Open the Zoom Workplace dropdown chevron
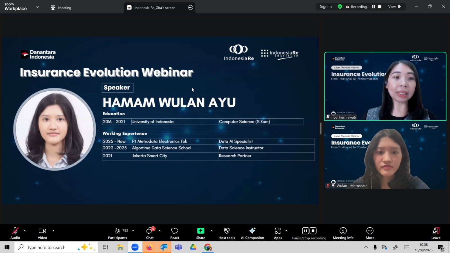 (38, 7)
